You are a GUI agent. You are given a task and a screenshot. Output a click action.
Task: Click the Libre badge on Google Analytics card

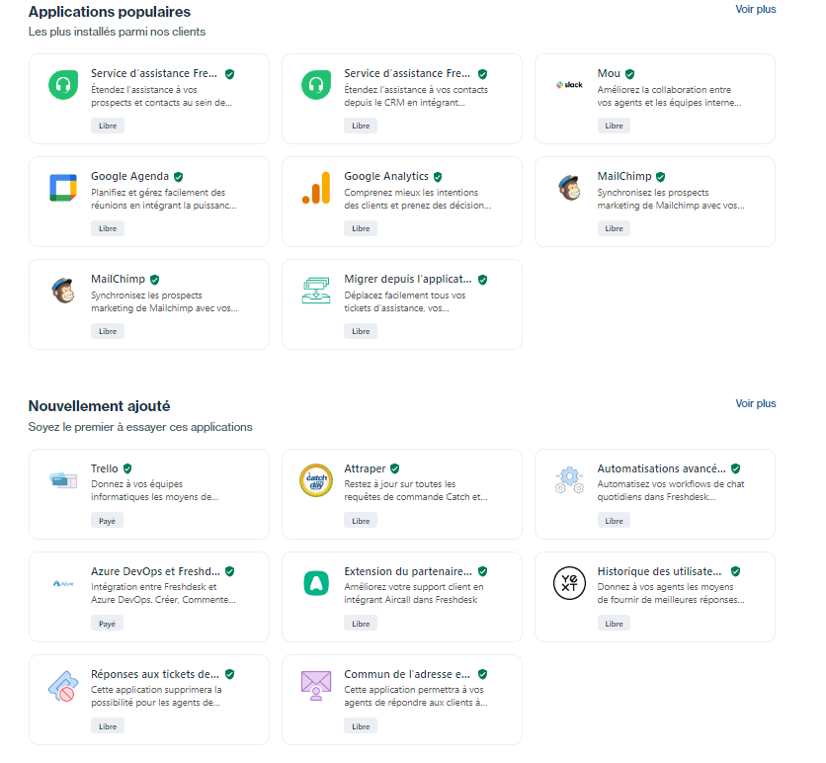pos(361,228)
